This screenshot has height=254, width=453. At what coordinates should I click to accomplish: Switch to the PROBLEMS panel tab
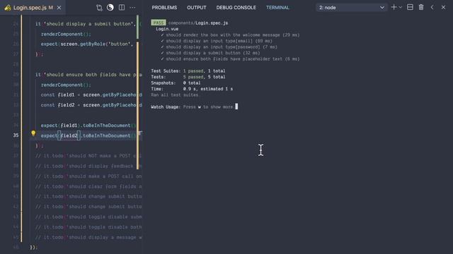click(164, 8)
